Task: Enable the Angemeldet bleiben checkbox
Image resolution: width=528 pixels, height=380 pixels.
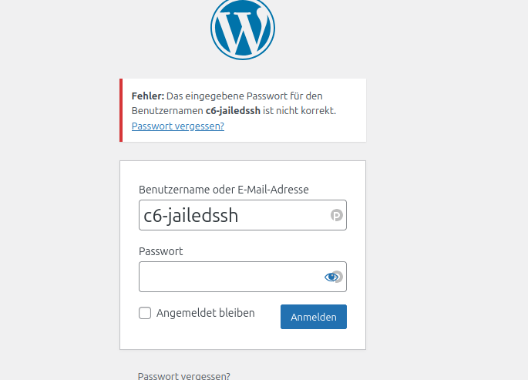Action: (145, 313)
